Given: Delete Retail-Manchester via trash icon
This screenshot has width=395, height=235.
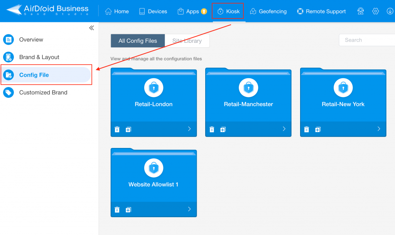Looking at the screenshot, I should 212,129.
